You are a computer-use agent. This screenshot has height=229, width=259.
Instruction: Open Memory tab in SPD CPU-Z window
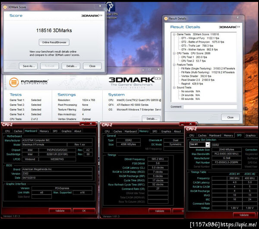(x=228, y=135)
